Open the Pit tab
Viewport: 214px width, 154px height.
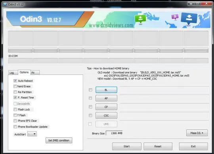[35, 72]
